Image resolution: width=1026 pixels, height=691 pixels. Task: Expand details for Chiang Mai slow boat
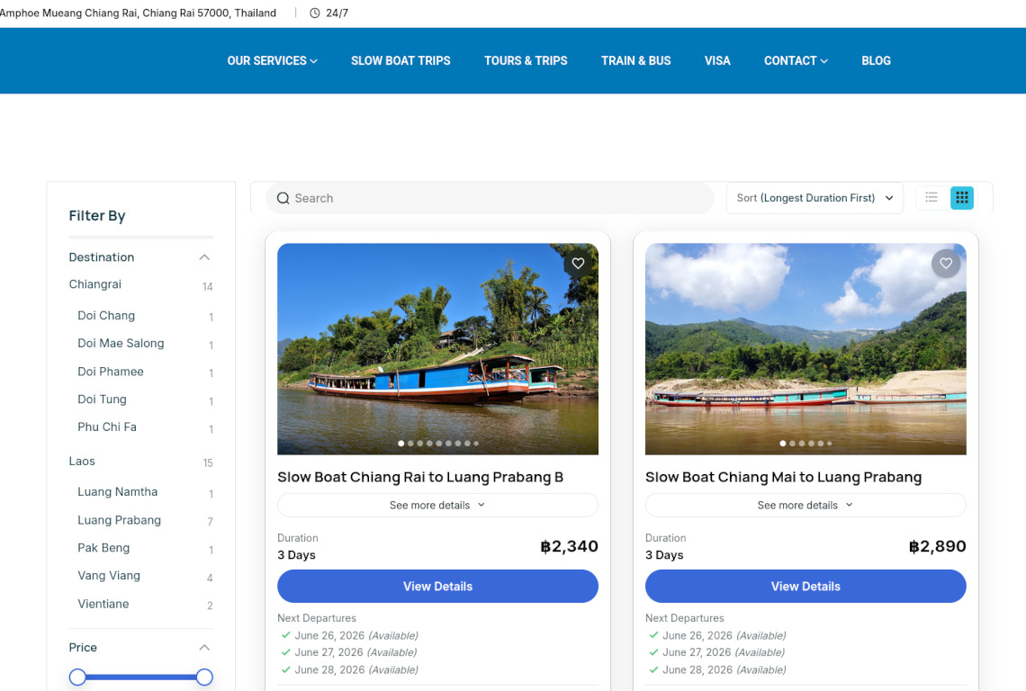[x=805, y=505]
